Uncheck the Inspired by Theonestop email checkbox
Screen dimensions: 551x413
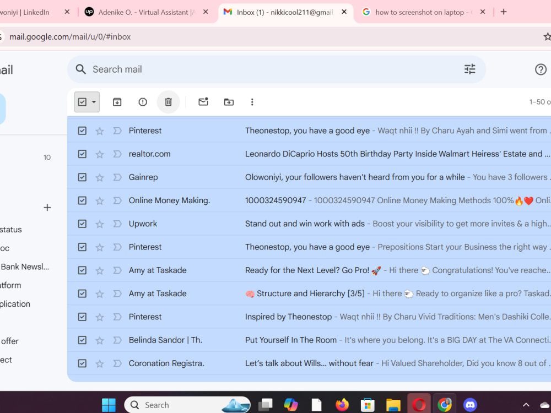click(x=82, y=317)
